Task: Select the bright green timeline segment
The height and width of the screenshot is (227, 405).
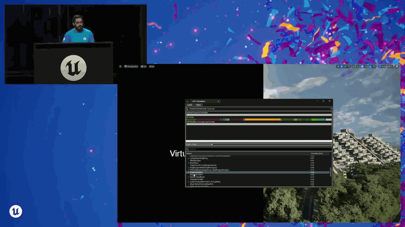Action: (x=314, y=120)
